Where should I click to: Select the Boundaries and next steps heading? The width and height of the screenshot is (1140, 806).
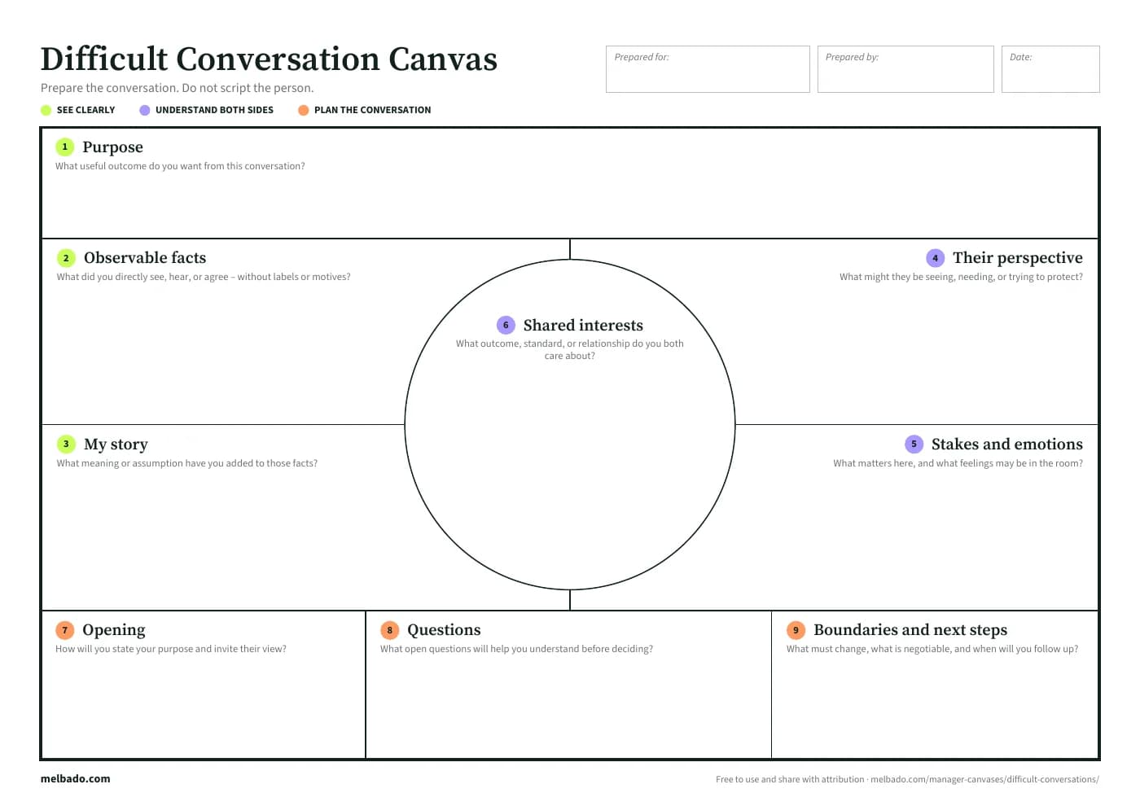tap(910, 630)
